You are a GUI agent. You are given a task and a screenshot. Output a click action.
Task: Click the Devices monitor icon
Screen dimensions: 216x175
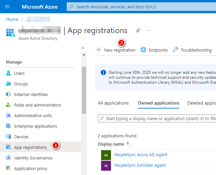(x=8, y=136)
